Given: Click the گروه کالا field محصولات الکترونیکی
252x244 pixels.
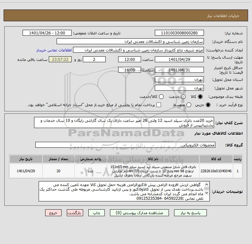Looking at the screenshot, I should pyautogui.click(x=125, y=145).
